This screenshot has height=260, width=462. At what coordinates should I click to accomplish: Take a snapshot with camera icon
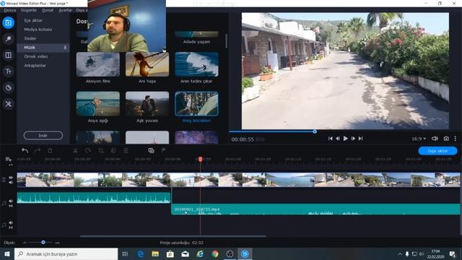pos(446,139)
